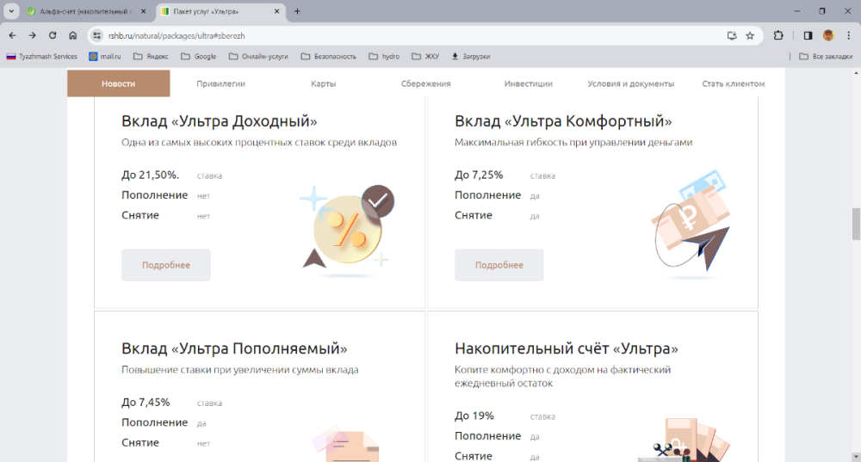Screen dimensions: 861x462
Task: Go to the browser home page
Action: click(73, 35)
